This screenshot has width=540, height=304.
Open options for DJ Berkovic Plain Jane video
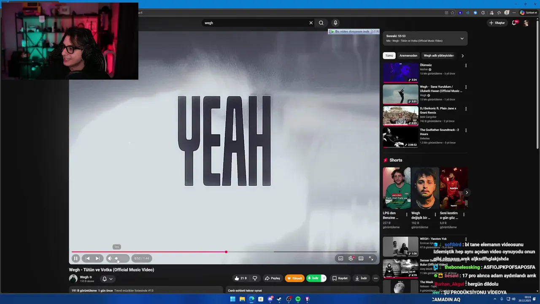[466, 109]
